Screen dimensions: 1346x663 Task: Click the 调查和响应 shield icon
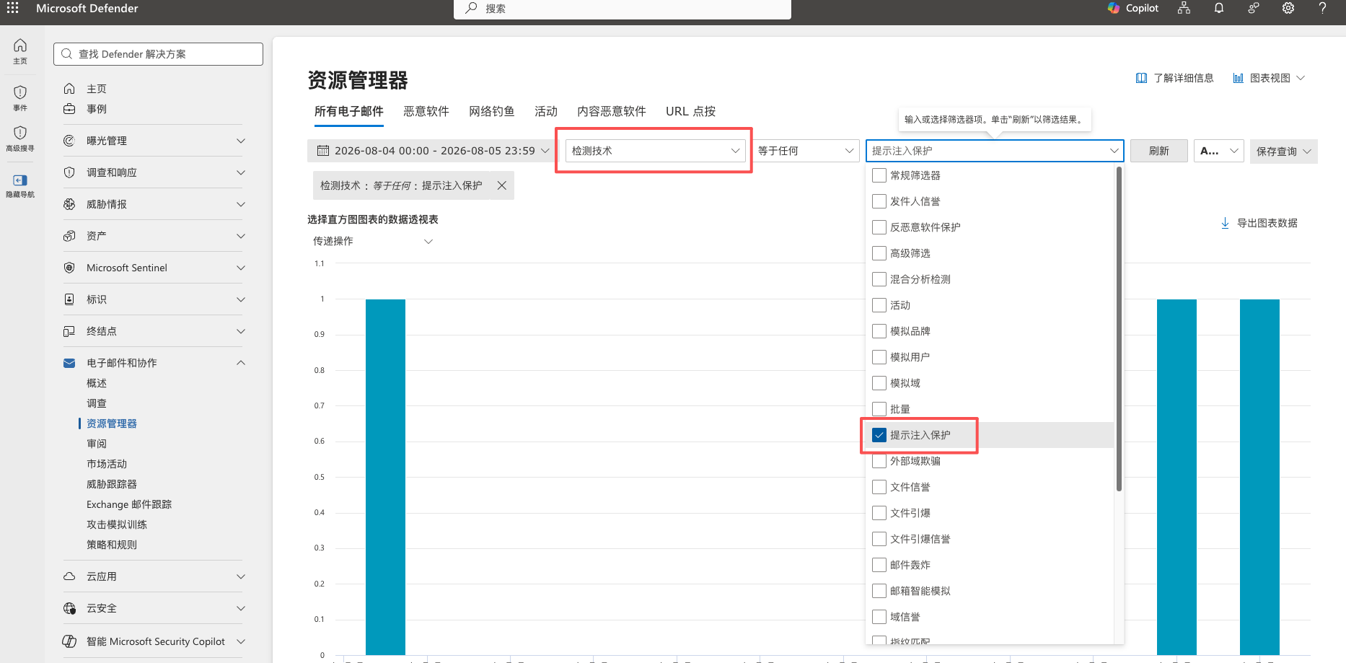click(69, 172)
